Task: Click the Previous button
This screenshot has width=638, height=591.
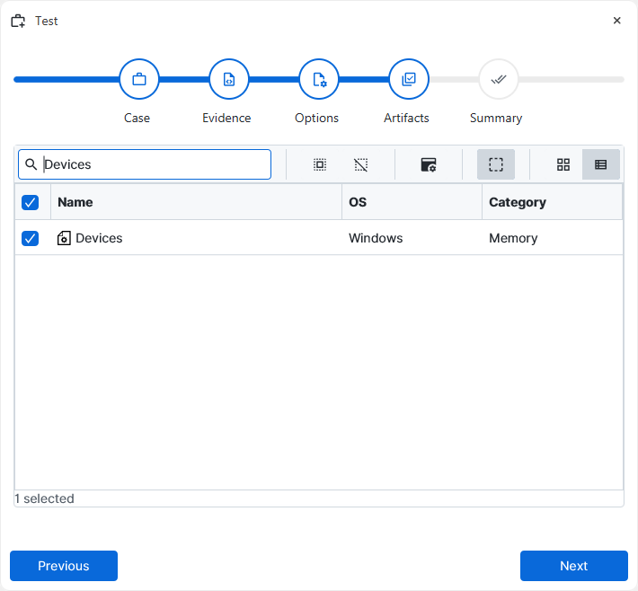Action: click(x=64, y=566)
